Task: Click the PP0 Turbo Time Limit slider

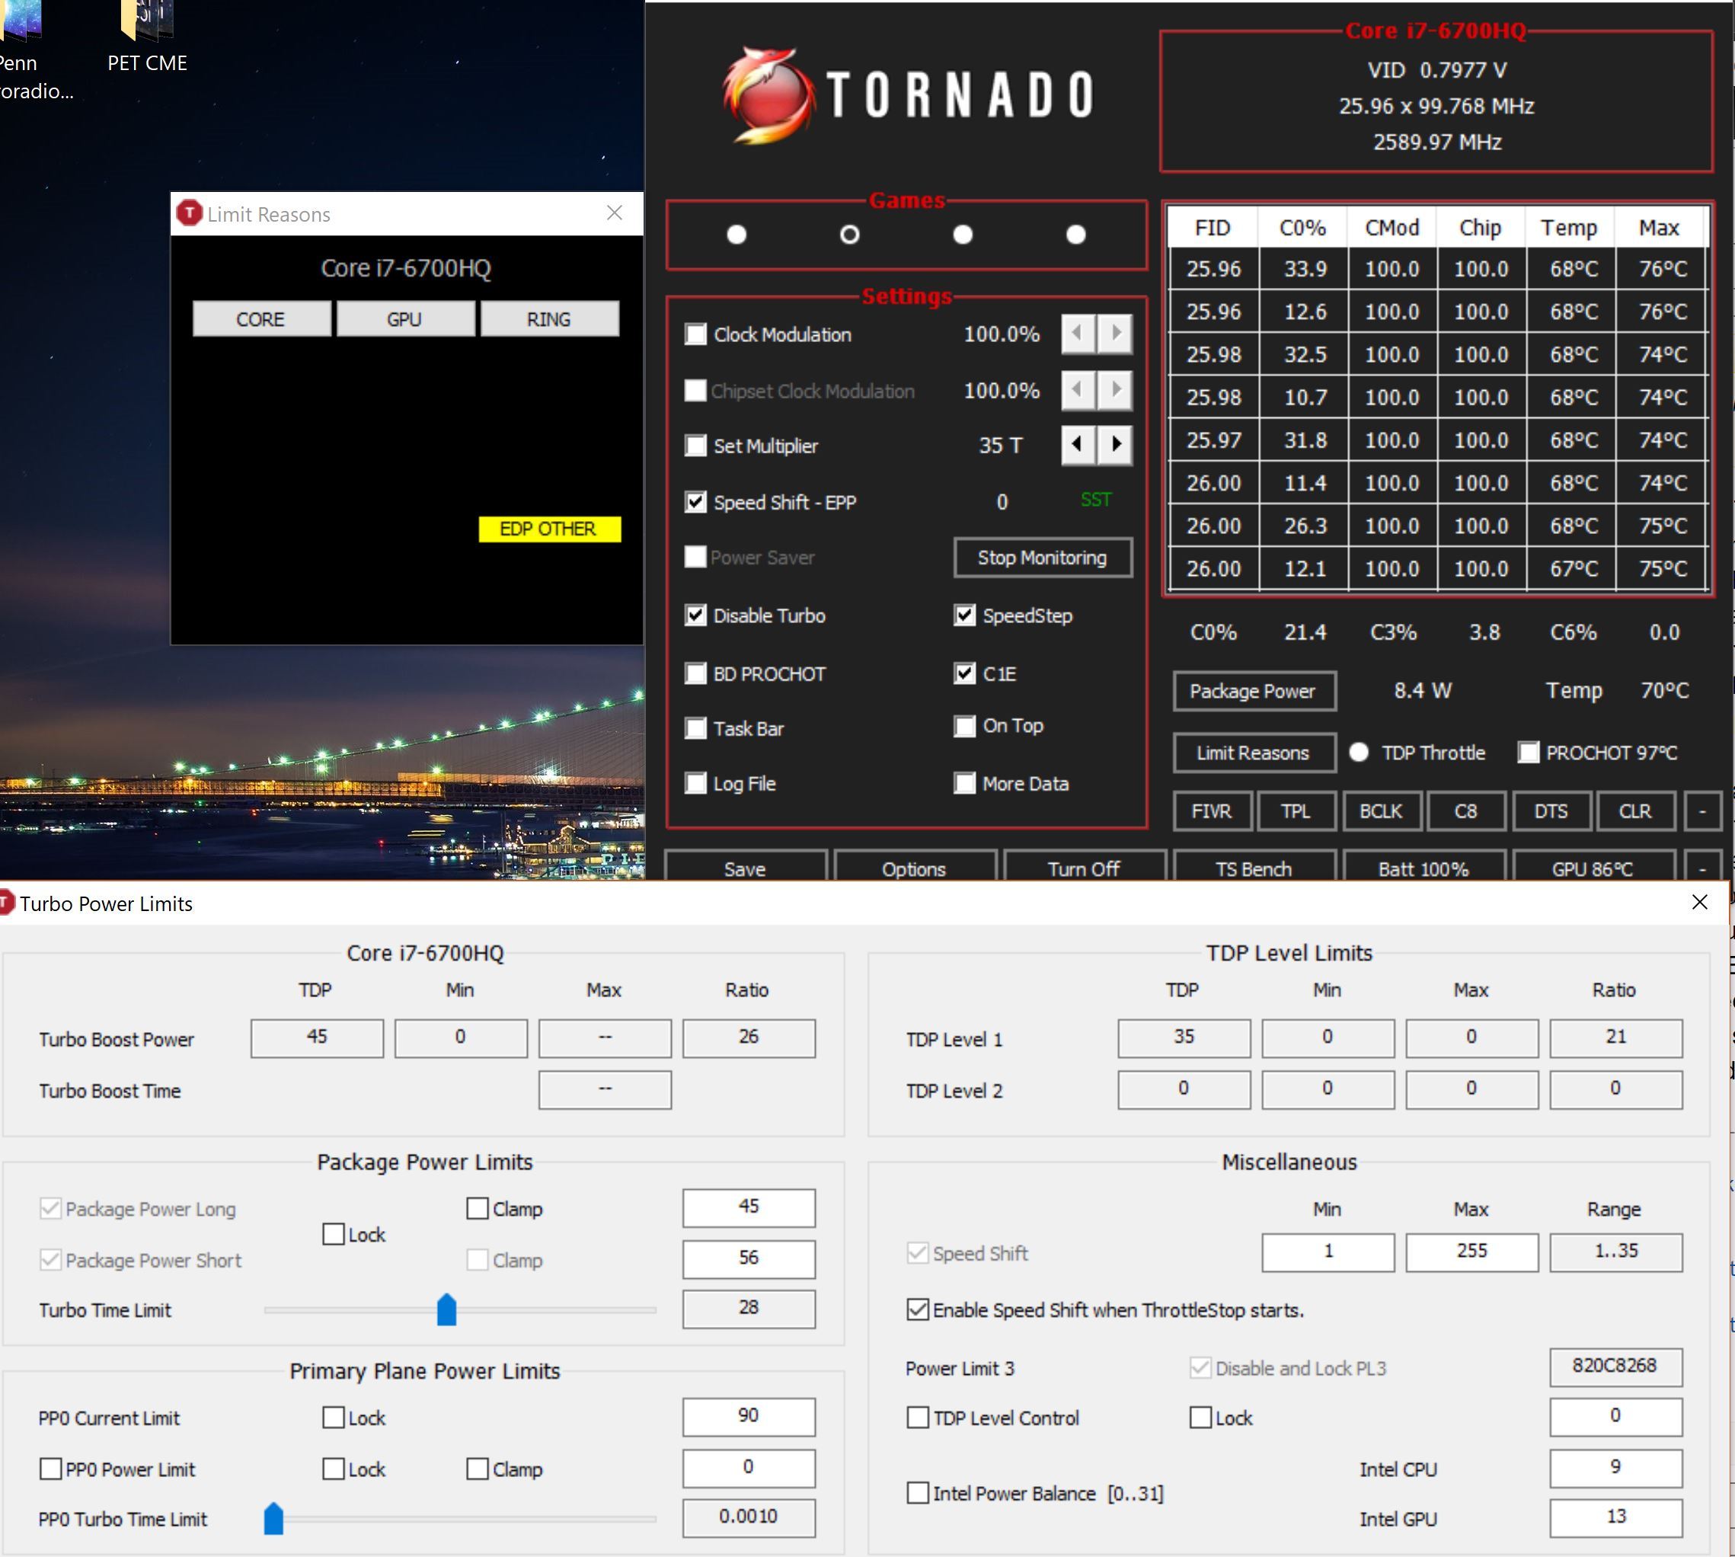Action: pyautogui.click(x=273, y=1518)
